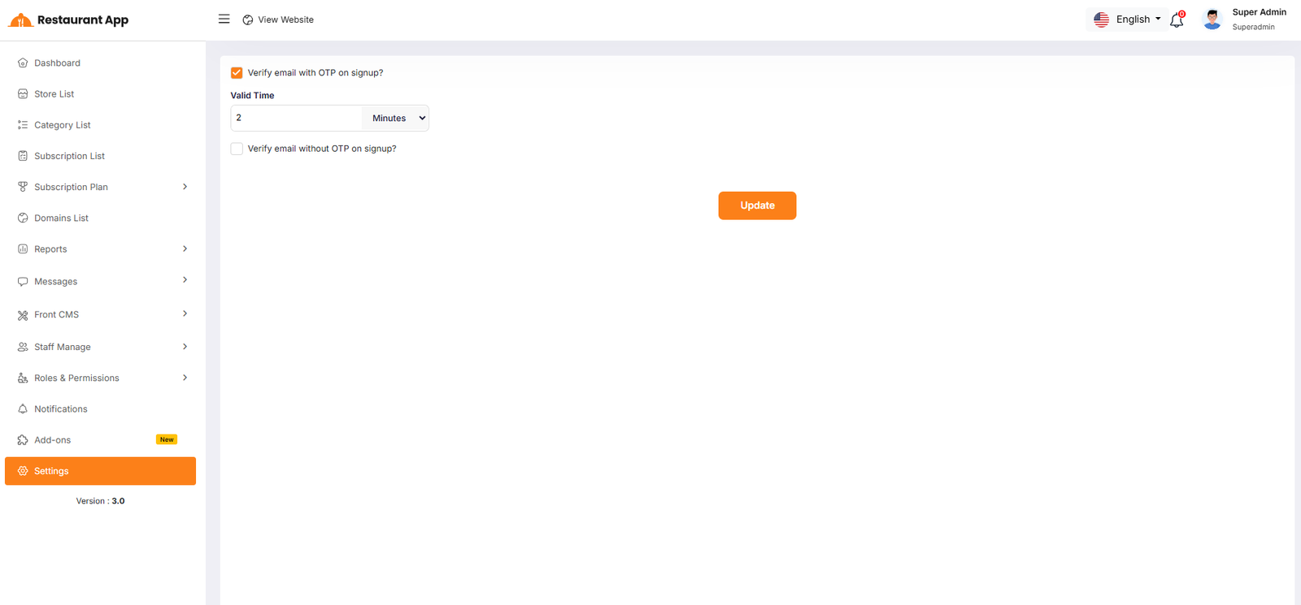
Task: Click the Restaurant App logo
Action: (68, 20)
